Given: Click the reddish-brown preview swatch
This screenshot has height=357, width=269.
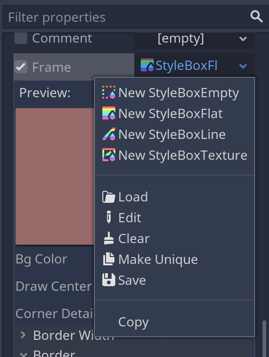Looking at the screenshot, I should pyautogui.click(x=55, y=176).
